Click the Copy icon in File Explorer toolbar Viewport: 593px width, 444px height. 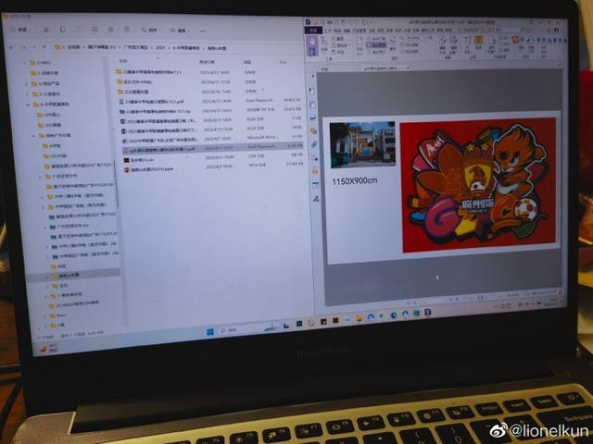tap(62, 30)
